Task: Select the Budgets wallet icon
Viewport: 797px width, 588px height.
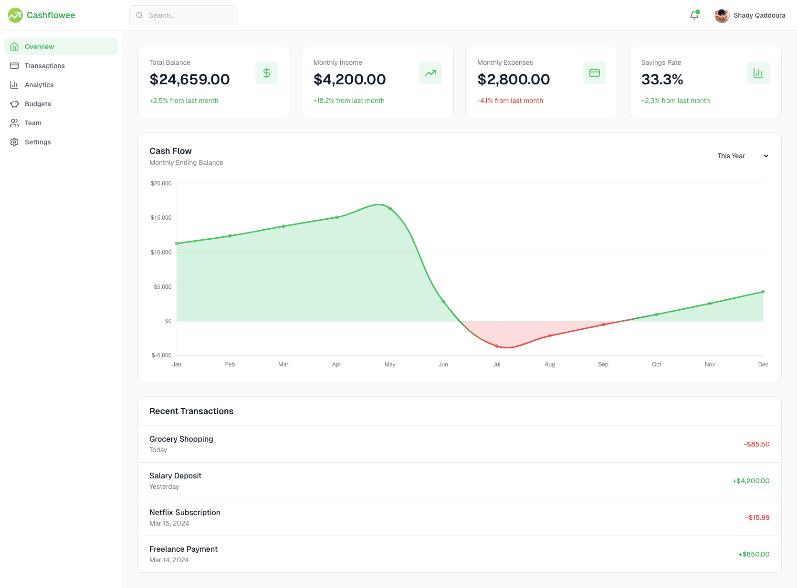Action: click(x=14, y=103)
